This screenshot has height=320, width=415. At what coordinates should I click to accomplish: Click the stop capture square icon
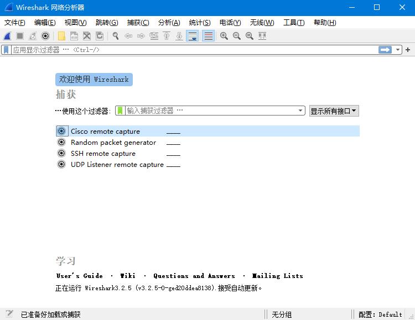[x=20, y=36]
